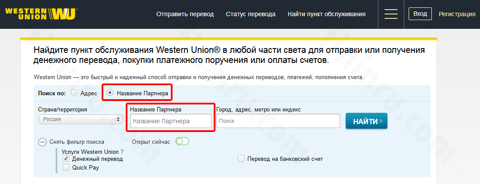Click the Город, адрес, метро или индекс label
The width and height of the screenshot is (480, 184).
click(259, 109)
